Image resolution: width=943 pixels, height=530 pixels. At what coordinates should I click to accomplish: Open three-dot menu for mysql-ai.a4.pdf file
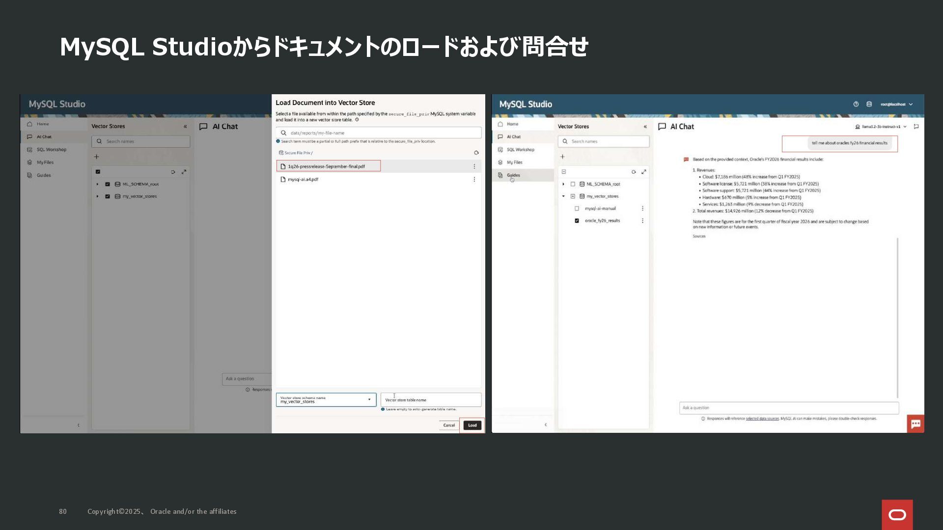(474, 180)
